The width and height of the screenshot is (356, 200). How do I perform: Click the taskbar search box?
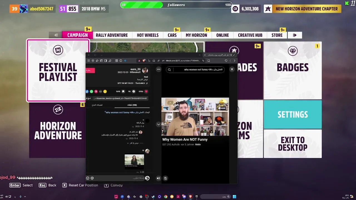(216, 197)
